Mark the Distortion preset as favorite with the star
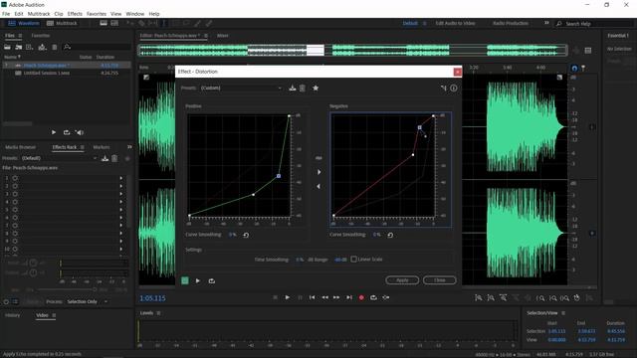 click(x=316, y=89)
